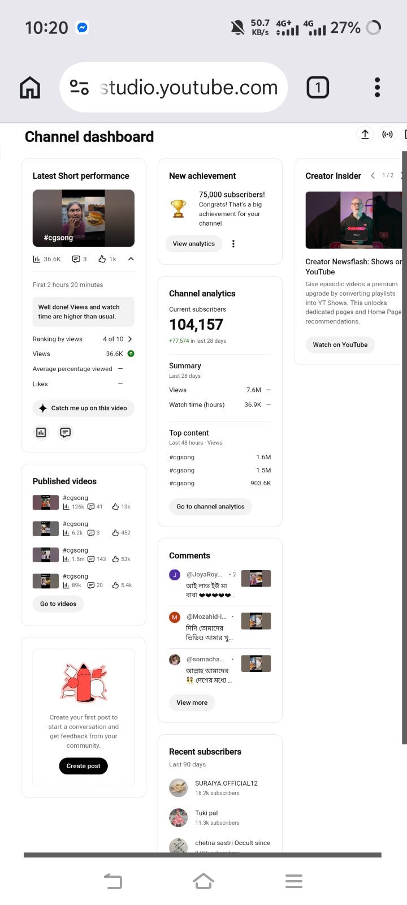Image resolution: width=407 pixels, height=905 pixels.
Task: Open top content #cgsong with 1.5M views
Action: coord(220,470)
